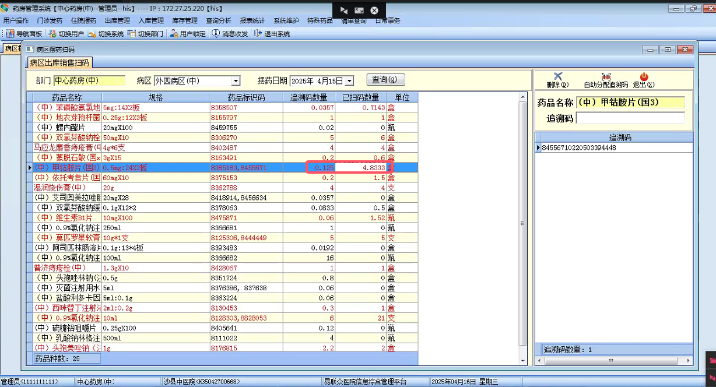Select the 马应龙麝香痔疮膏 row
Image resolution: width=716 pixels, height=387 pixels.
click(222, 148)
